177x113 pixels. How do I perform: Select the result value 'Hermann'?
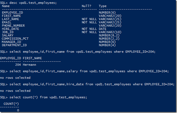[29, 65]
